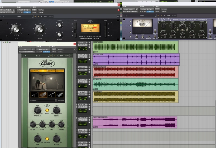Click the COPY button in the 1176 toolbar

click(45, 16)
